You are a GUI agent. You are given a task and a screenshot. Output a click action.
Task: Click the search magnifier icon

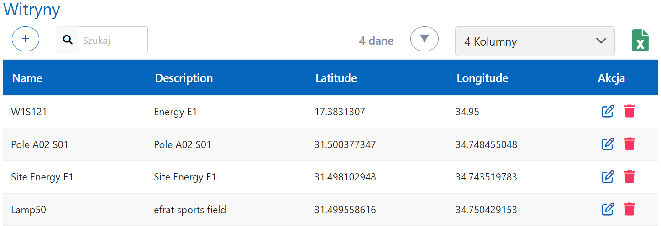pyautogui.click(x=68, y=40)
